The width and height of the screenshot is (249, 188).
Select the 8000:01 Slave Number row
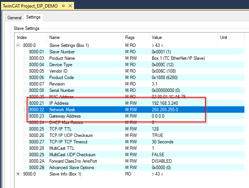click(137, 52)
